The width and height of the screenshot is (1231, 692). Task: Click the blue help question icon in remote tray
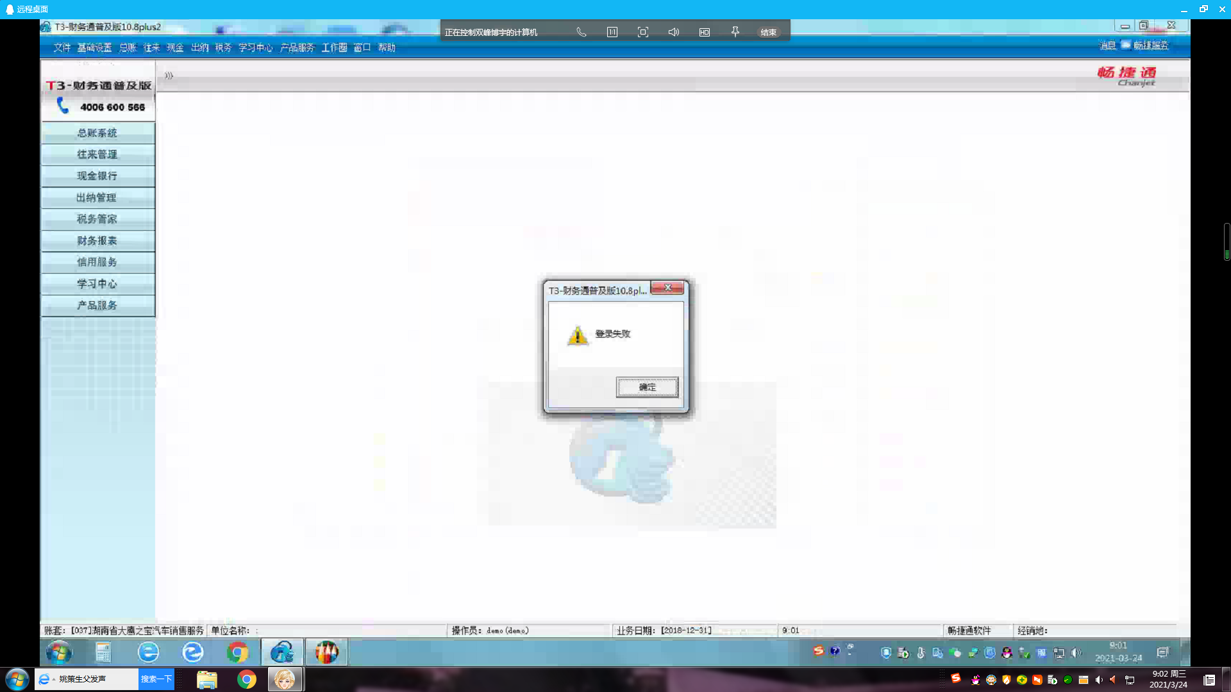[834, 651]
